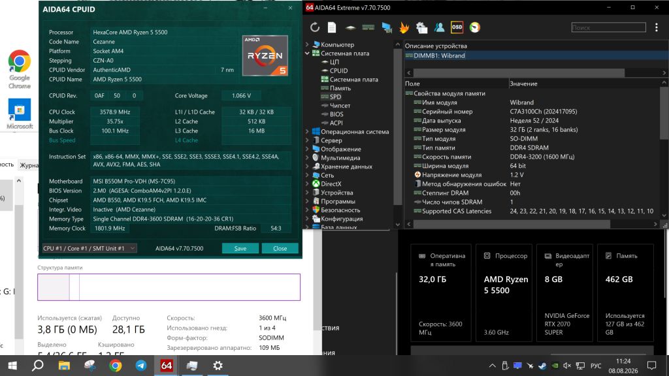Open the Report page icon in AIDA64
This screenshot has height=376, width=669.
pyautogui.click(x=332, y=27)
